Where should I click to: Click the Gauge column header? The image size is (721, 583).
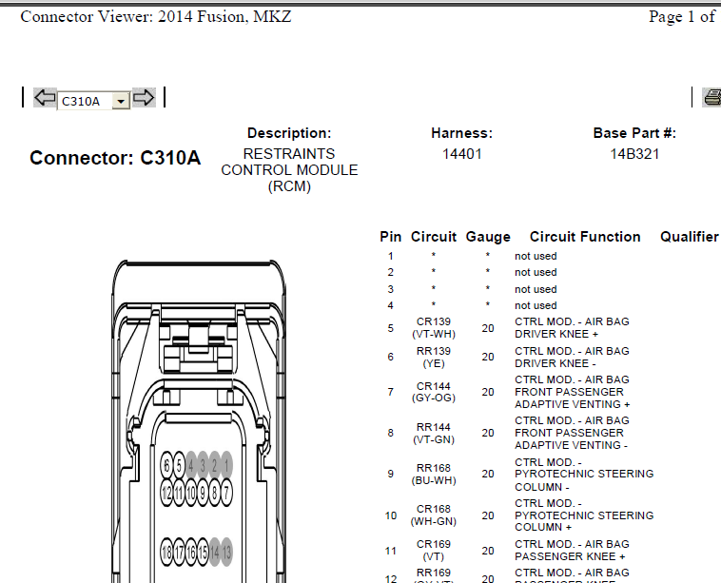click(x=488, y=237)
